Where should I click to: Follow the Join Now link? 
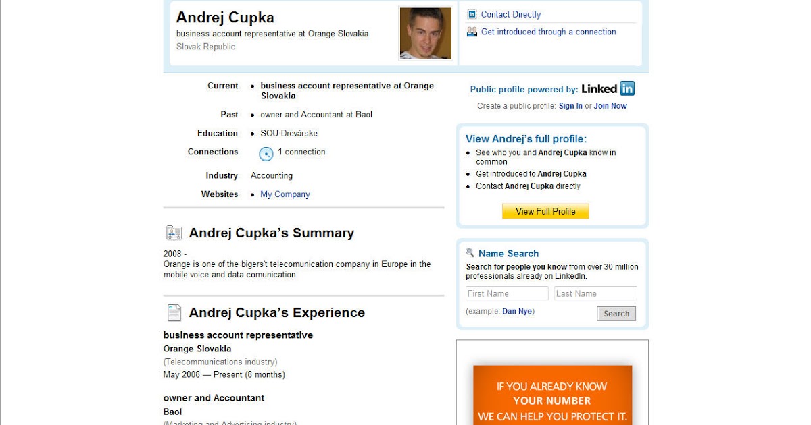pyautogui.click(x=610, y=106)
